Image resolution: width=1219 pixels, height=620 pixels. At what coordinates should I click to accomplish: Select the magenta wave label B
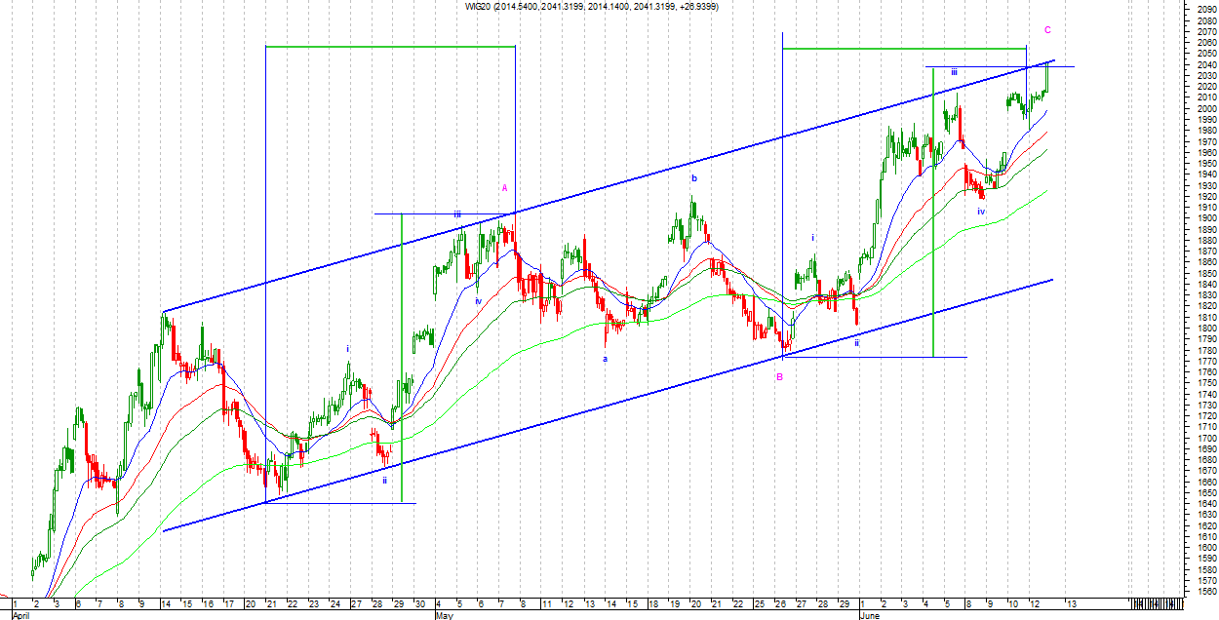point(779,377)
